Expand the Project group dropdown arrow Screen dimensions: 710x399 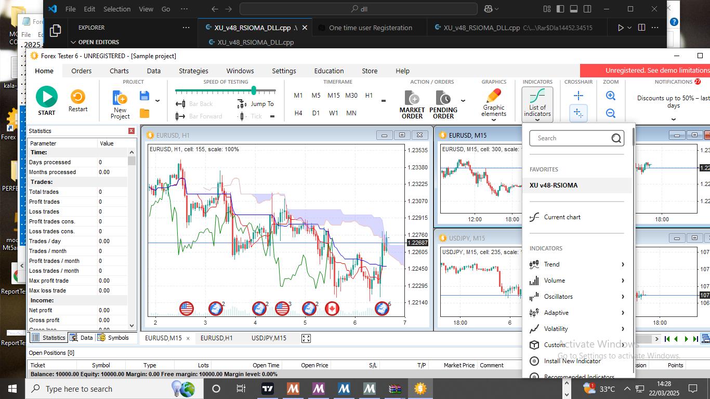[x=157, y=101]
